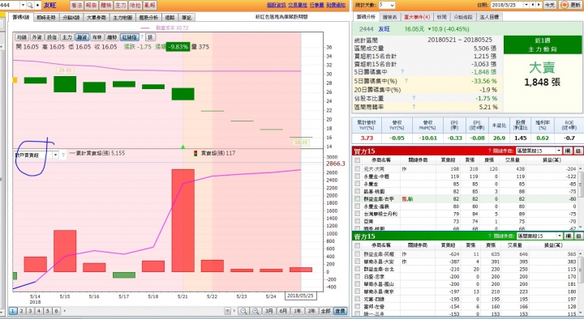This screenshot has height=319, width=584.
Task: Open the 賣方15 range dropdown
Action: (560, 236)
